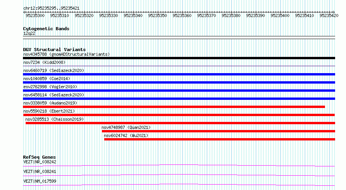Screen dimensions: 346x190
Task: Click the magenta VEZT|NR_038242 gene line
Action: pos(179,165)
